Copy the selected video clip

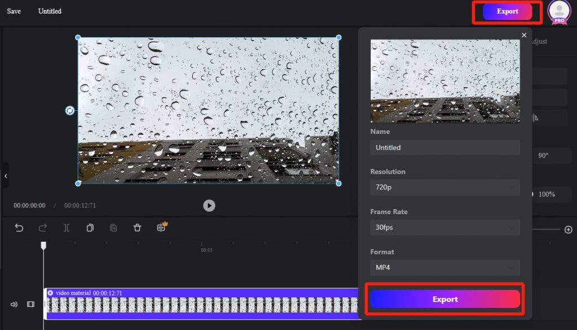(90, 228)
